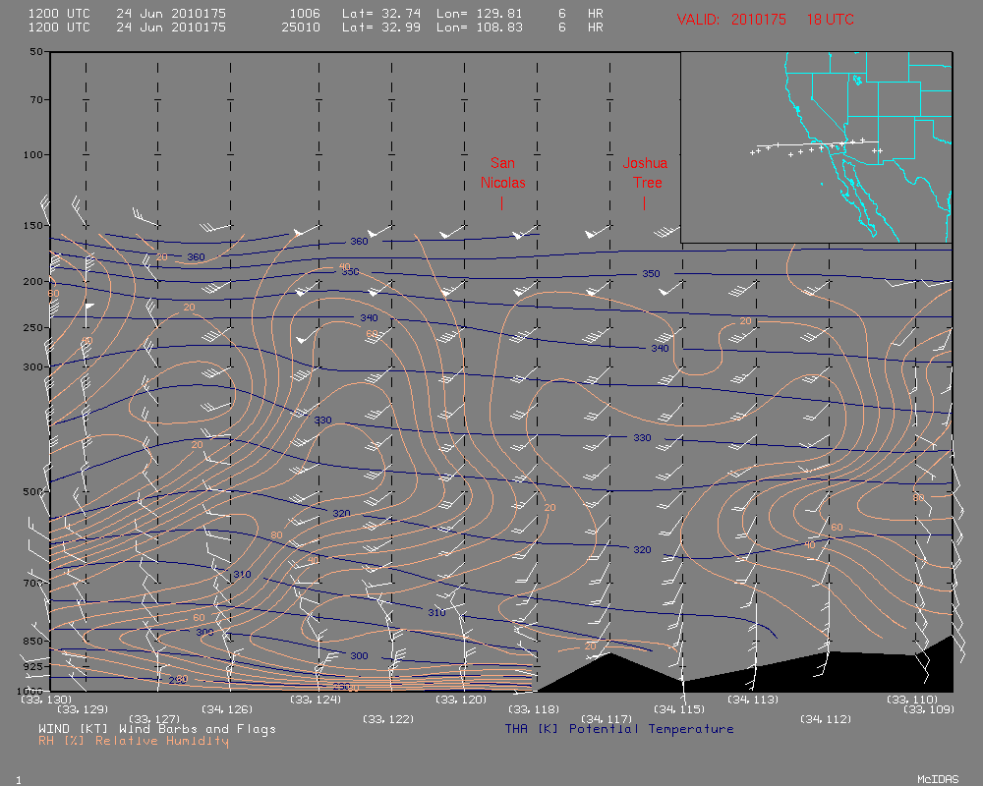This screenshot has height=786, width=983.
Task: Click the 200 pressure axis tick label
Action: pos(33,281)
